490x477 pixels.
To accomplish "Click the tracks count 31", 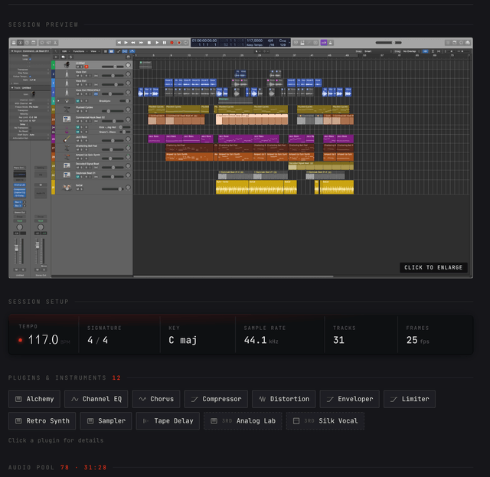I will pos(338,340).
